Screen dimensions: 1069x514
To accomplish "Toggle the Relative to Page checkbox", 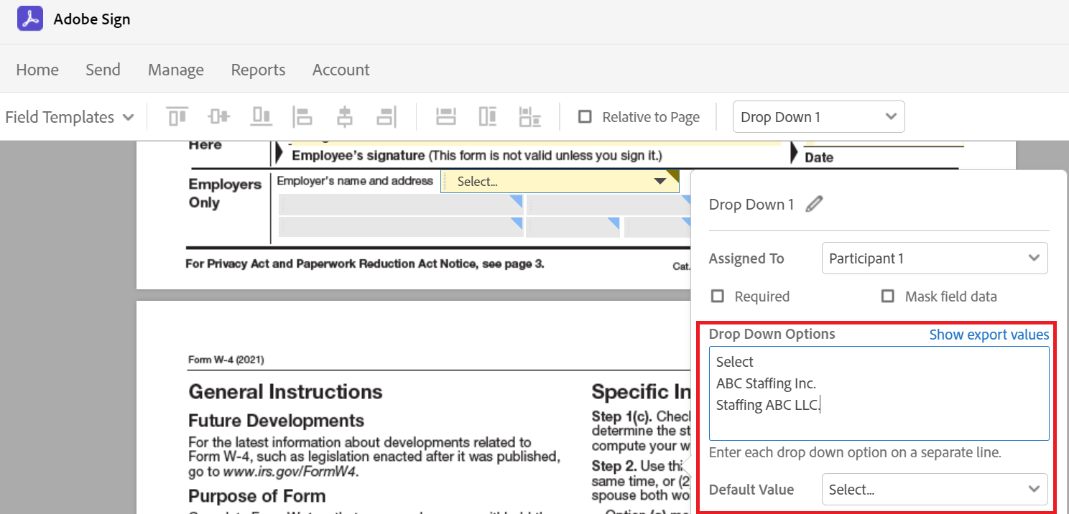I will [585, 117].
